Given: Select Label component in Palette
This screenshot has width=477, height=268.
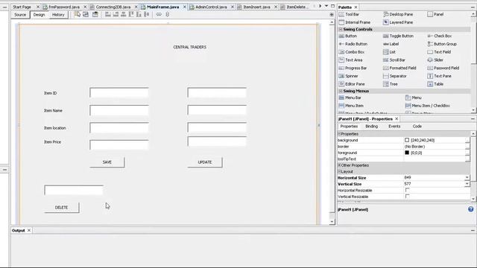Looking at the screenshot, I should [x=391, y=44].
